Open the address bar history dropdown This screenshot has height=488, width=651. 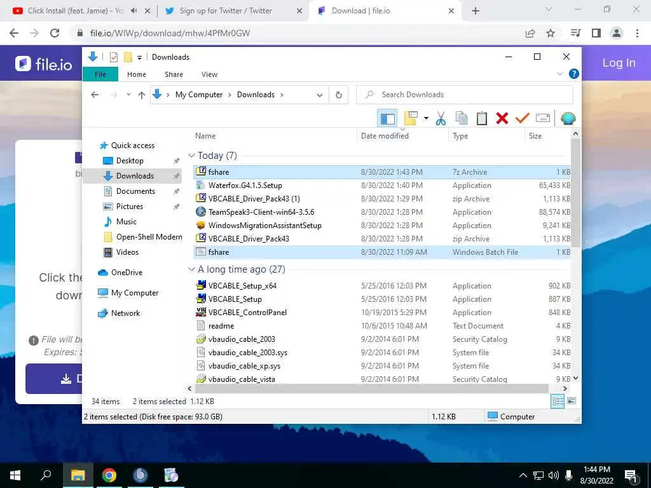[x=320, y=95]
